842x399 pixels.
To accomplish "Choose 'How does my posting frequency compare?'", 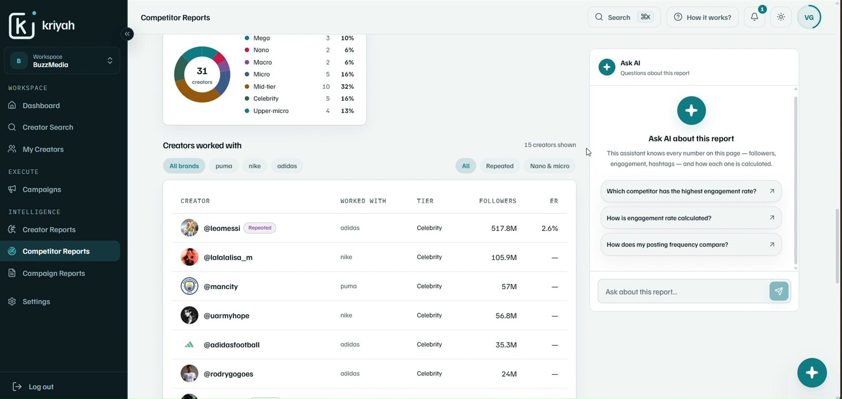I will tap(691, 245).
